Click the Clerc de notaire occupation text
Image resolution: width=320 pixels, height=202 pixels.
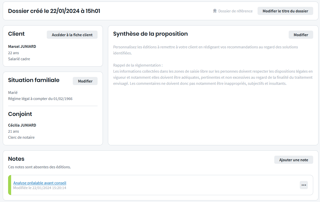point(21,137)
